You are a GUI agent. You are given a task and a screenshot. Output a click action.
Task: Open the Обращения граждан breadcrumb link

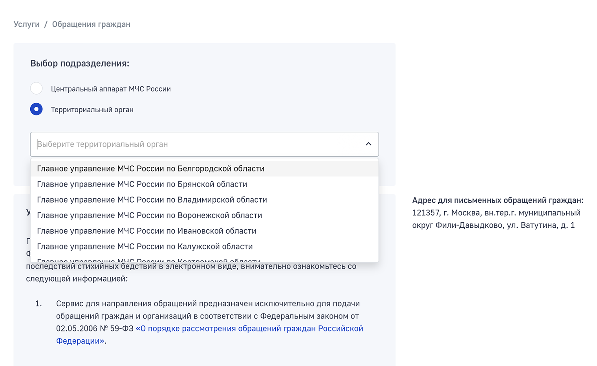(91, 24)
